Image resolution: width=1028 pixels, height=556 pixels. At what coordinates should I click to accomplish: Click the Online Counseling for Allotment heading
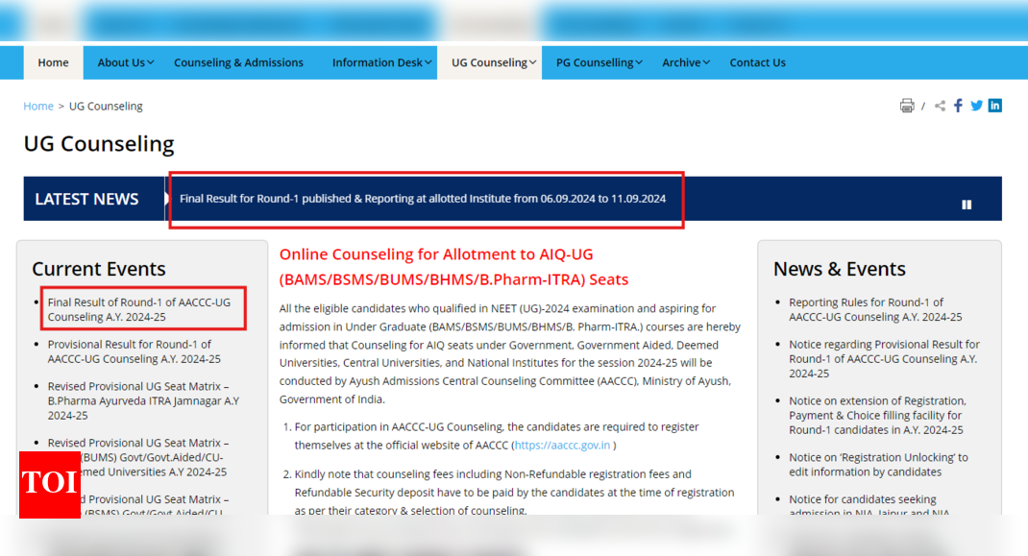click(453, 267)
